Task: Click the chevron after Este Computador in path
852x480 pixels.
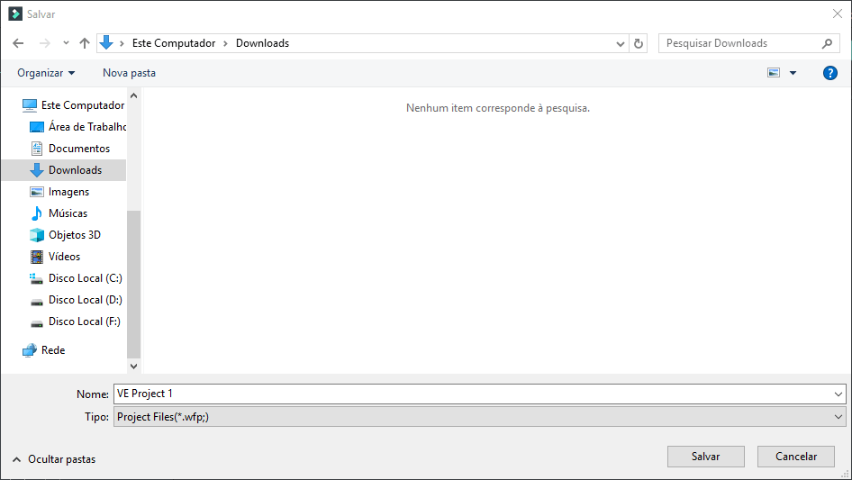Action: 225,43
